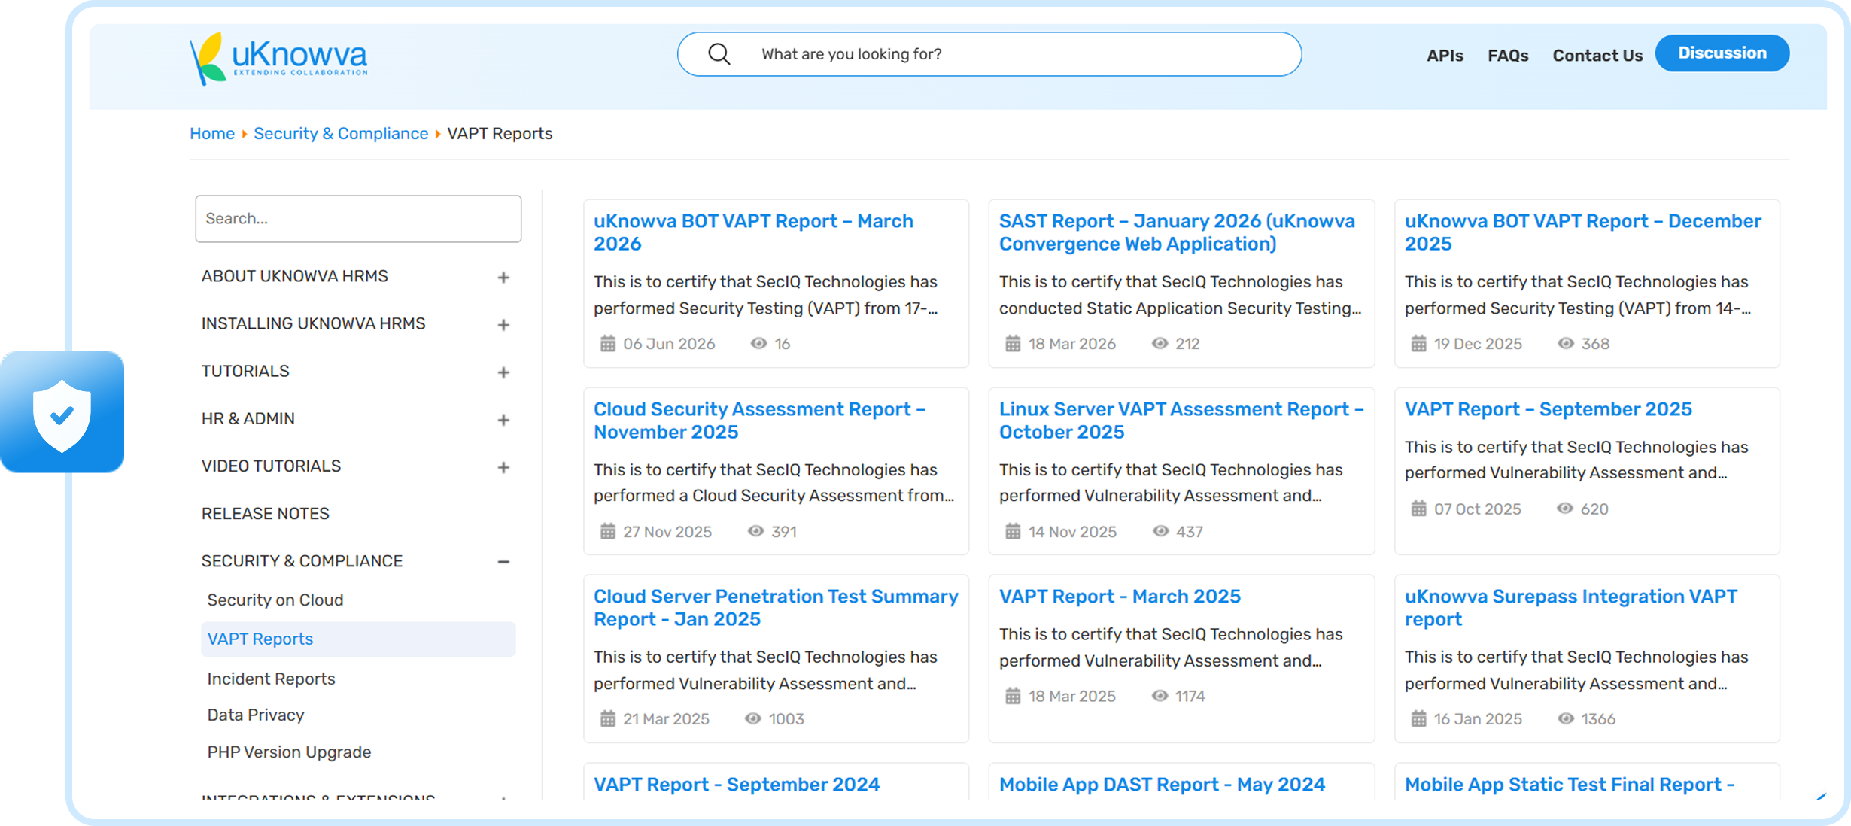1851x826 pixels.
Task: Collapse Security & Compliance minus icon
Action: pyautogui.click(x=503, y=562)
